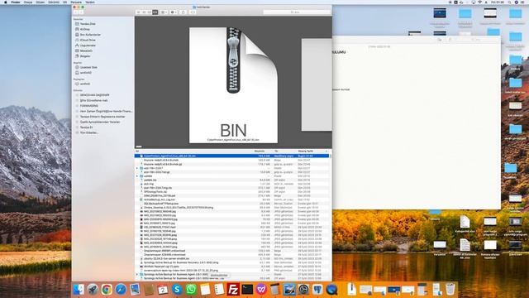This screenshot has width=529, height=298.
Task: Open the Dosya menu
Action: (28, 2)
